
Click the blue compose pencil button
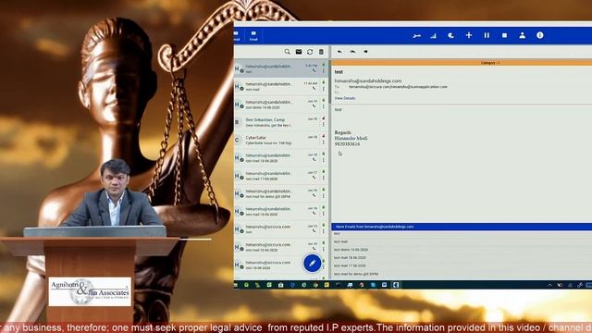click(x=313, y=263)
